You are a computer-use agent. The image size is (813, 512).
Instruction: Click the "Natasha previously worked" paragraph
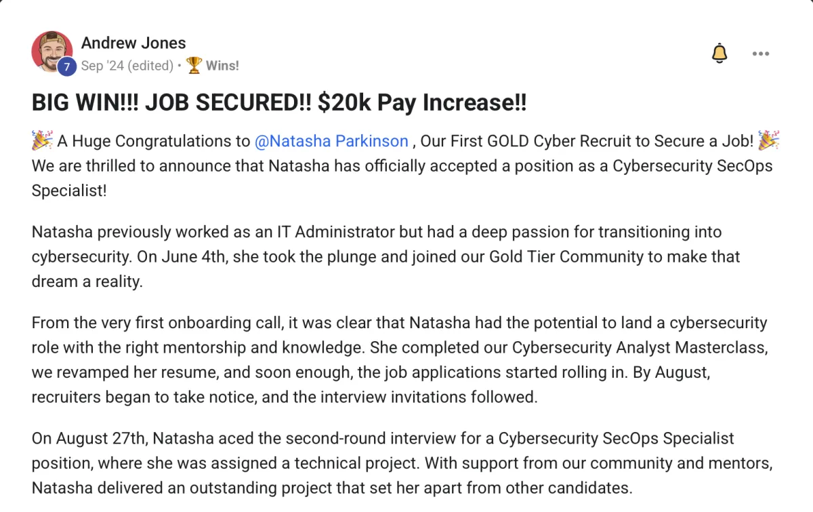[386, 257]
